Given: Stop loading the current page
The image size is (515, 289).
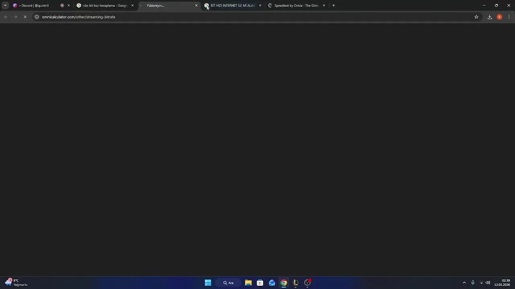Looking at the screenshot, I should (x=25, y=17).
